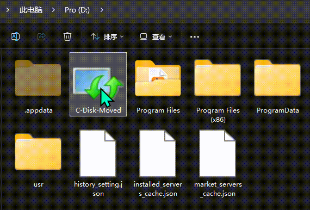Select the usr folder icon
This screenshot has width=310, height=210.
pyautogui.click(x=38, y=152)
